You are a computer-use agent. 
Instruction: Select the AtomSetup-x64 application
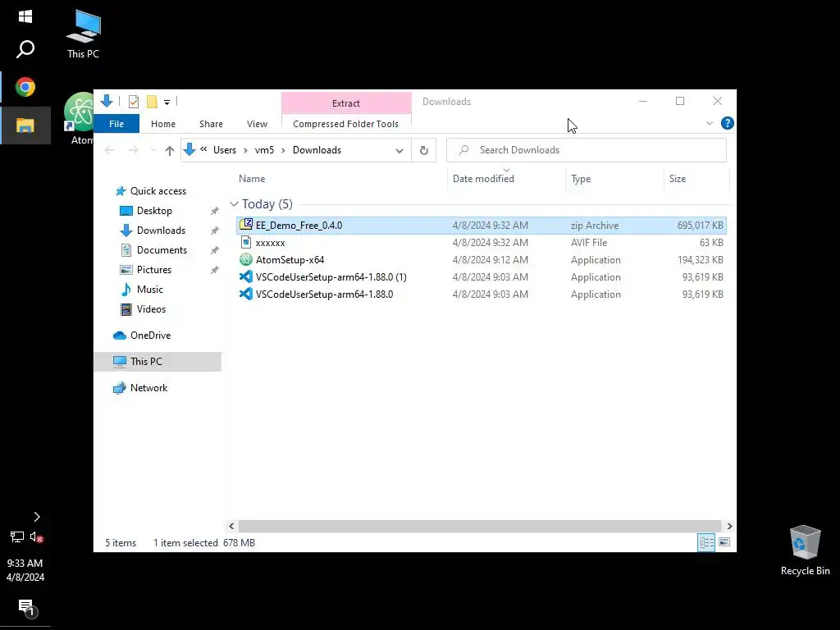(481, 260)
